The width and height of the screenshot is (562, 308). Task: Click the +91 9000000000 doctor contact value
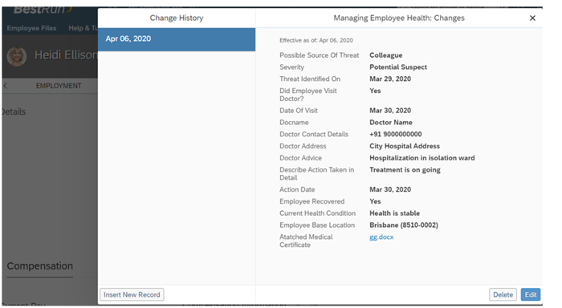(395, 134)
